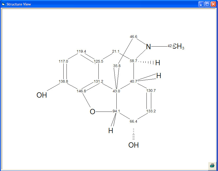Select the 46.6 carbon shift label
The width and height of the screenshot is (218, 171).
point(134,37)
